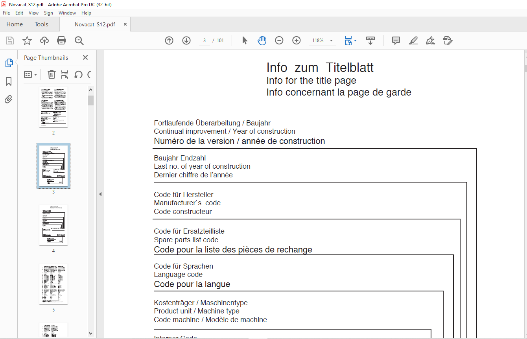Switch to the Tools tab

click(41, 24)
